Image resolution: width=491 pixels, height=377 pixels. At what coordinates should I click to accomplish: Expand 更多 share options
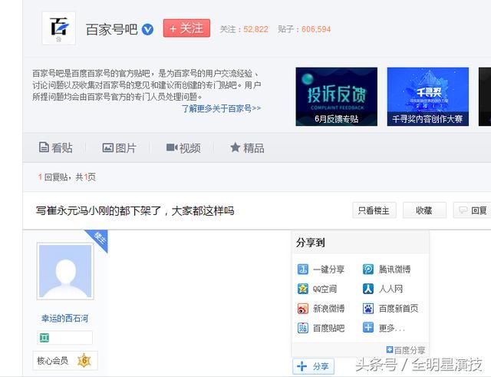click(x=384, y=328)
